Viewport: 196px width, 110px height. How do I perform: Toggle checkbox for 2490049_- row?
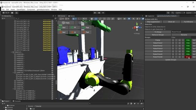pyautogui.click(x=52, y=54)
